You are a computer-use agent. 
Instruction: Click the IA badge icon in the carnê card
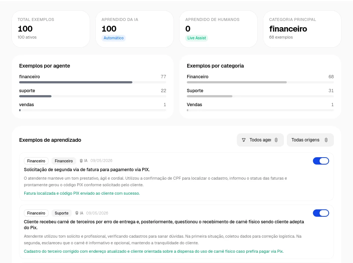(77, 213)
